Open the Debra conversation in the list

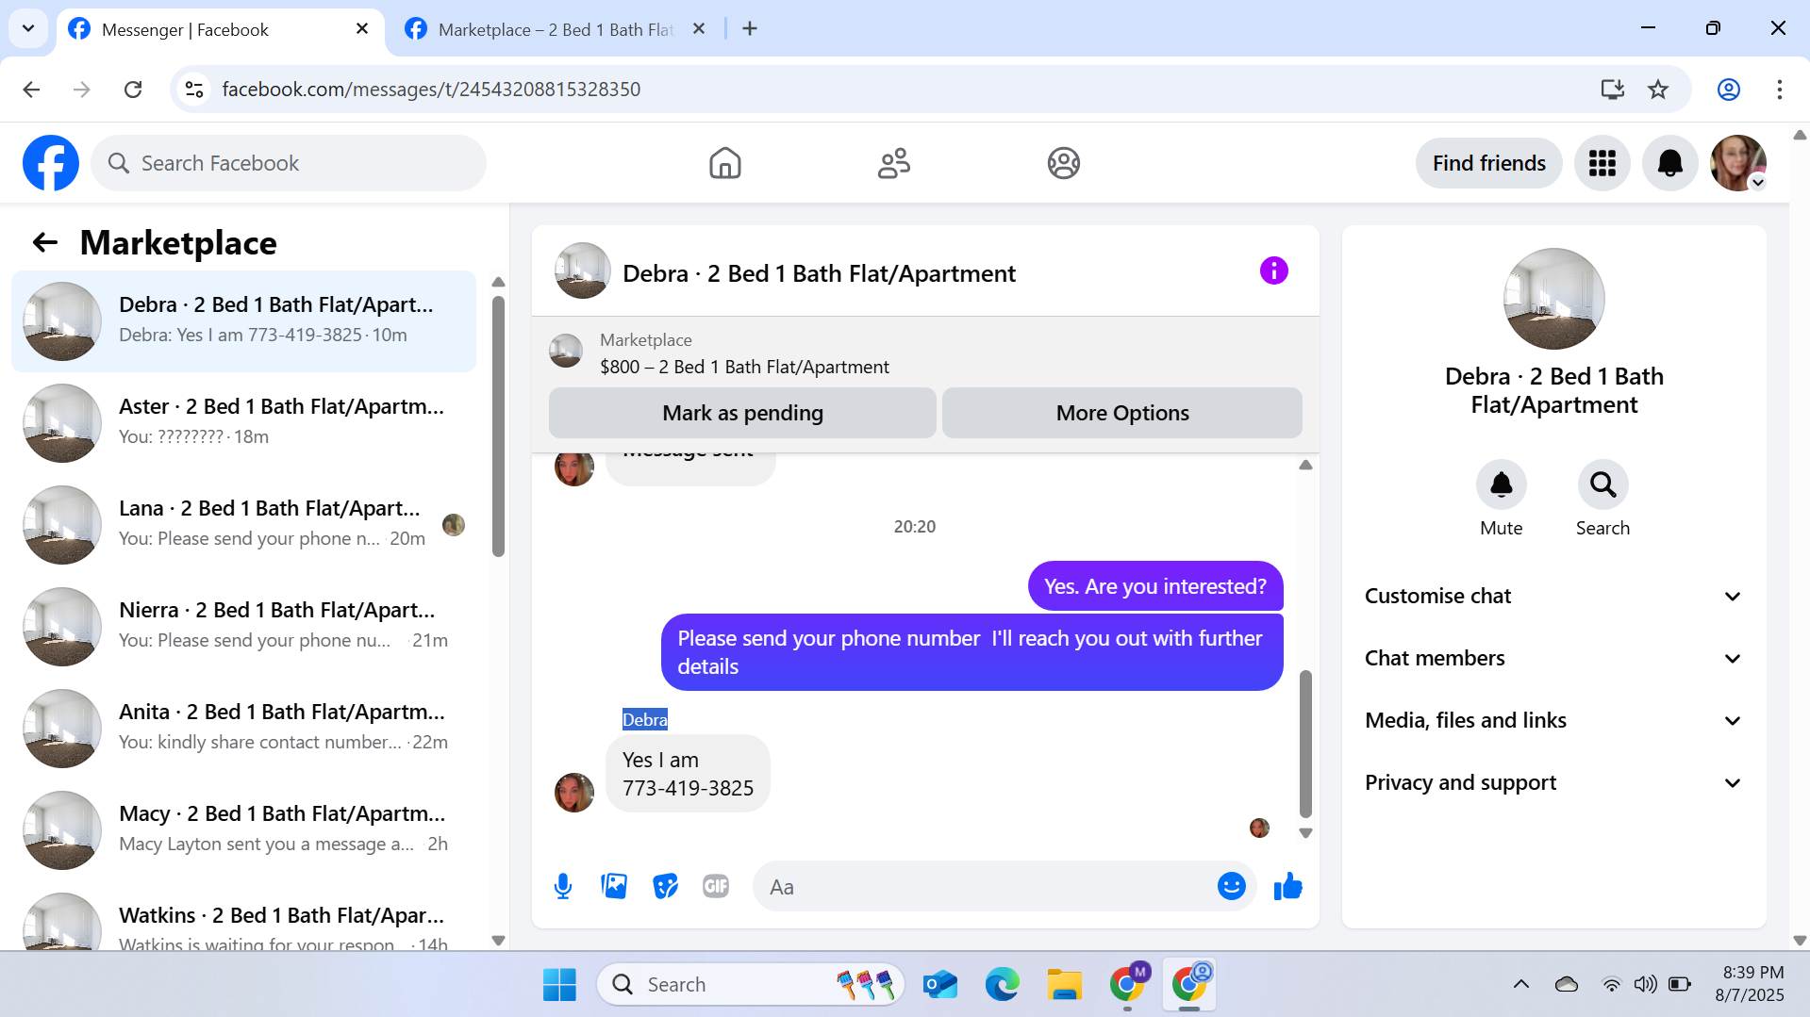click(x=243, y=320)
